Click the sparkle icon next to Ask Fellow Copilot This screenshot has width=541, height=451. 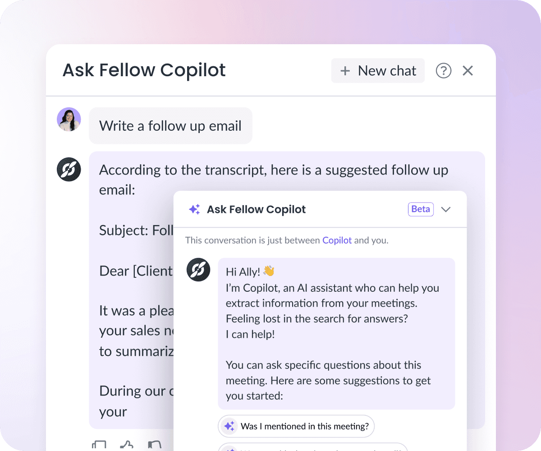click(x=194, y=209)
